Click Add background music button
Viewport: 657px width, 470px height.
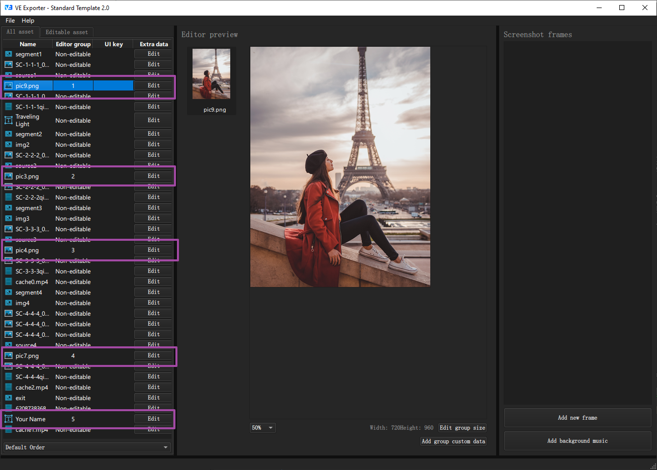coord(578,441)
